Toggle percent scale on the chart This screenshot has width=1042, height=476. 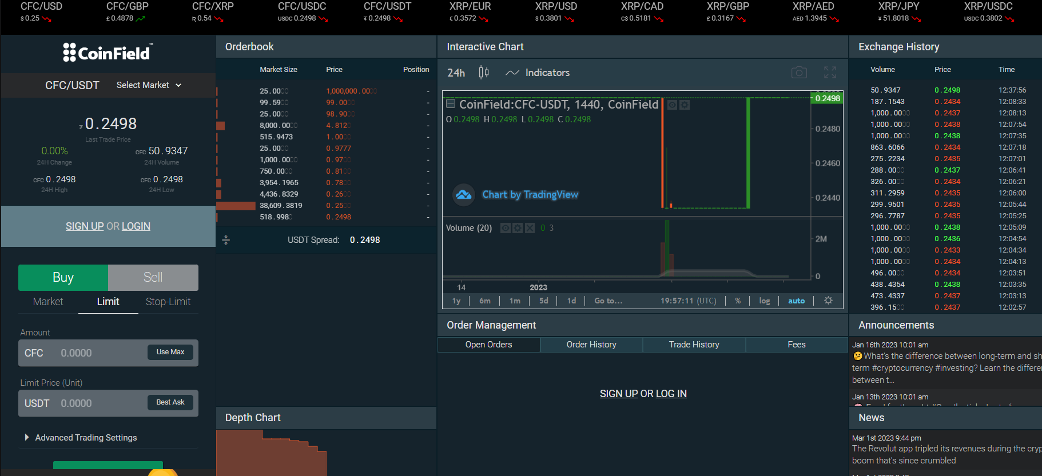tap(738, 301)
